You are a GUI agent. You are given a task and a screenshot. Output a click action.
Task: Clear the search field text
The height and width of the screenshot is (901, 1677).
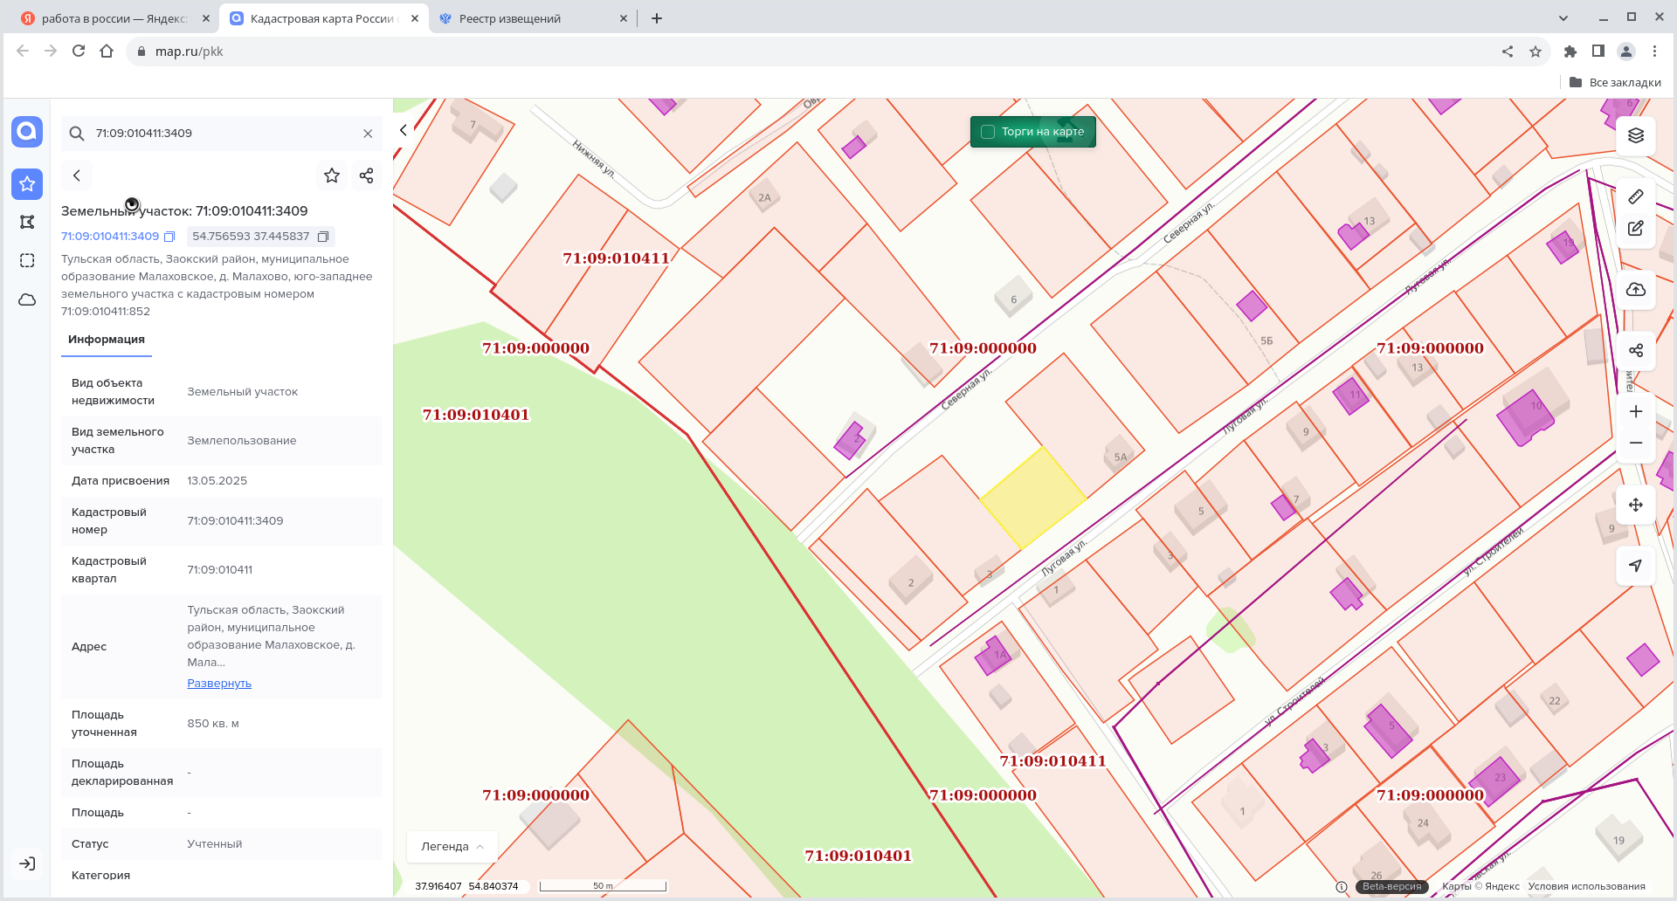(x=368, y=134)
